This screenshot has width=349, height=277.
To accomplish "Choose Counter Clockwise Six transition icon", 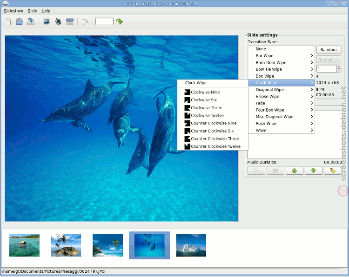I will [x=188, y=131].
